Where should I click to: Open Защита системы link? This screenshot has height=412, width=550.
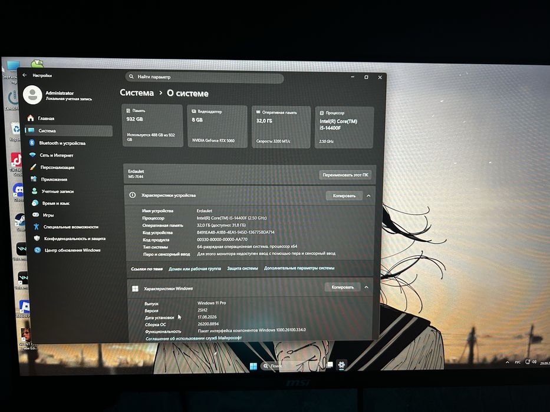pyautogui.click(x=242, y=268)
